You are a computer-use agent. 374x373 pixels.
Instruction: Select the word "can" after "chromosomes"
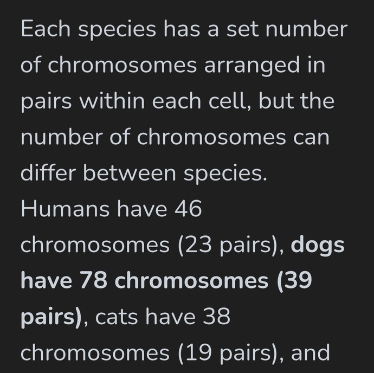click(x=311, y=138)
